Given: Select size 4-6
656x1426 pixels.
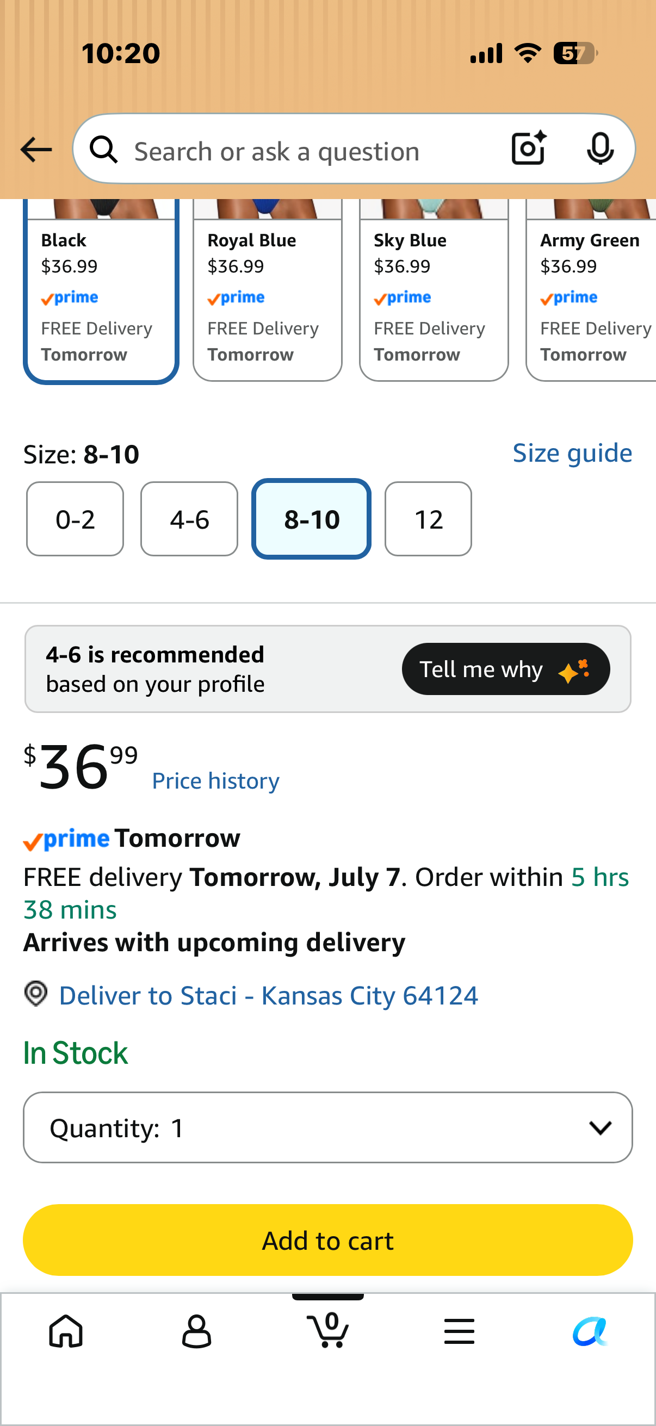Looking at the screenshot, I should 189,519.
